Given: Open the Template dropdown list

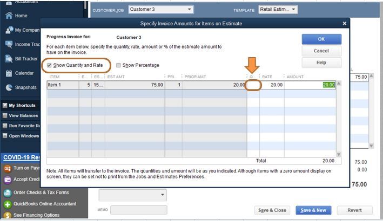Looking at the screenshot, I should point(293,9).
